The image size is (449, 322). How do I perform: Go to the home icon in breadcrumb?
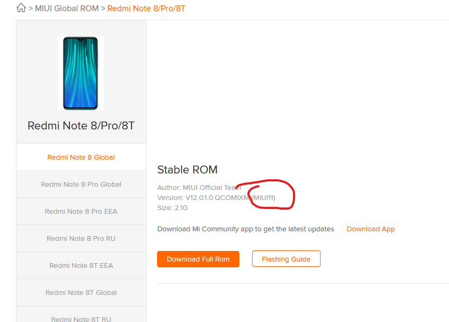(x=21, y=8)
